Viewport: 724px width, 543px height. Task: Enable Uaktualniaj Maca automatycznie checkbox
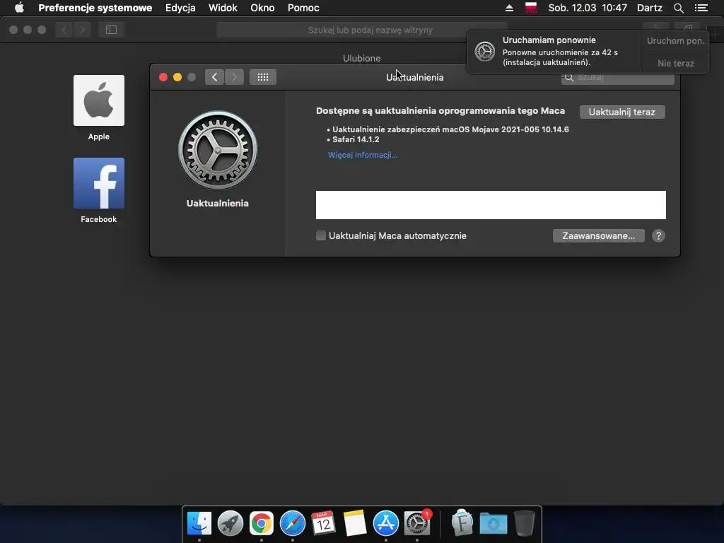coord(321,235)
